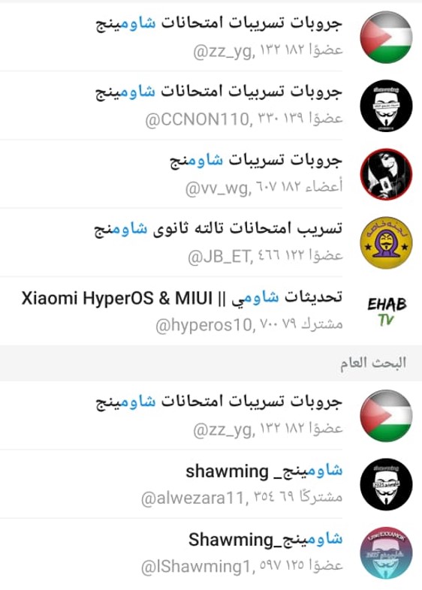The height and width of the screenshot is (590, 422).
Task: Open black mask avatar for @alwezara11
Action: point(386,484)
